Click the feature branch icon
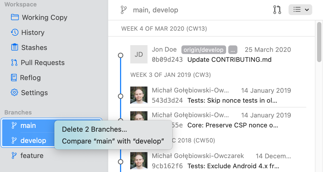The height and width of the screenshot is (172, 323). 14,156
